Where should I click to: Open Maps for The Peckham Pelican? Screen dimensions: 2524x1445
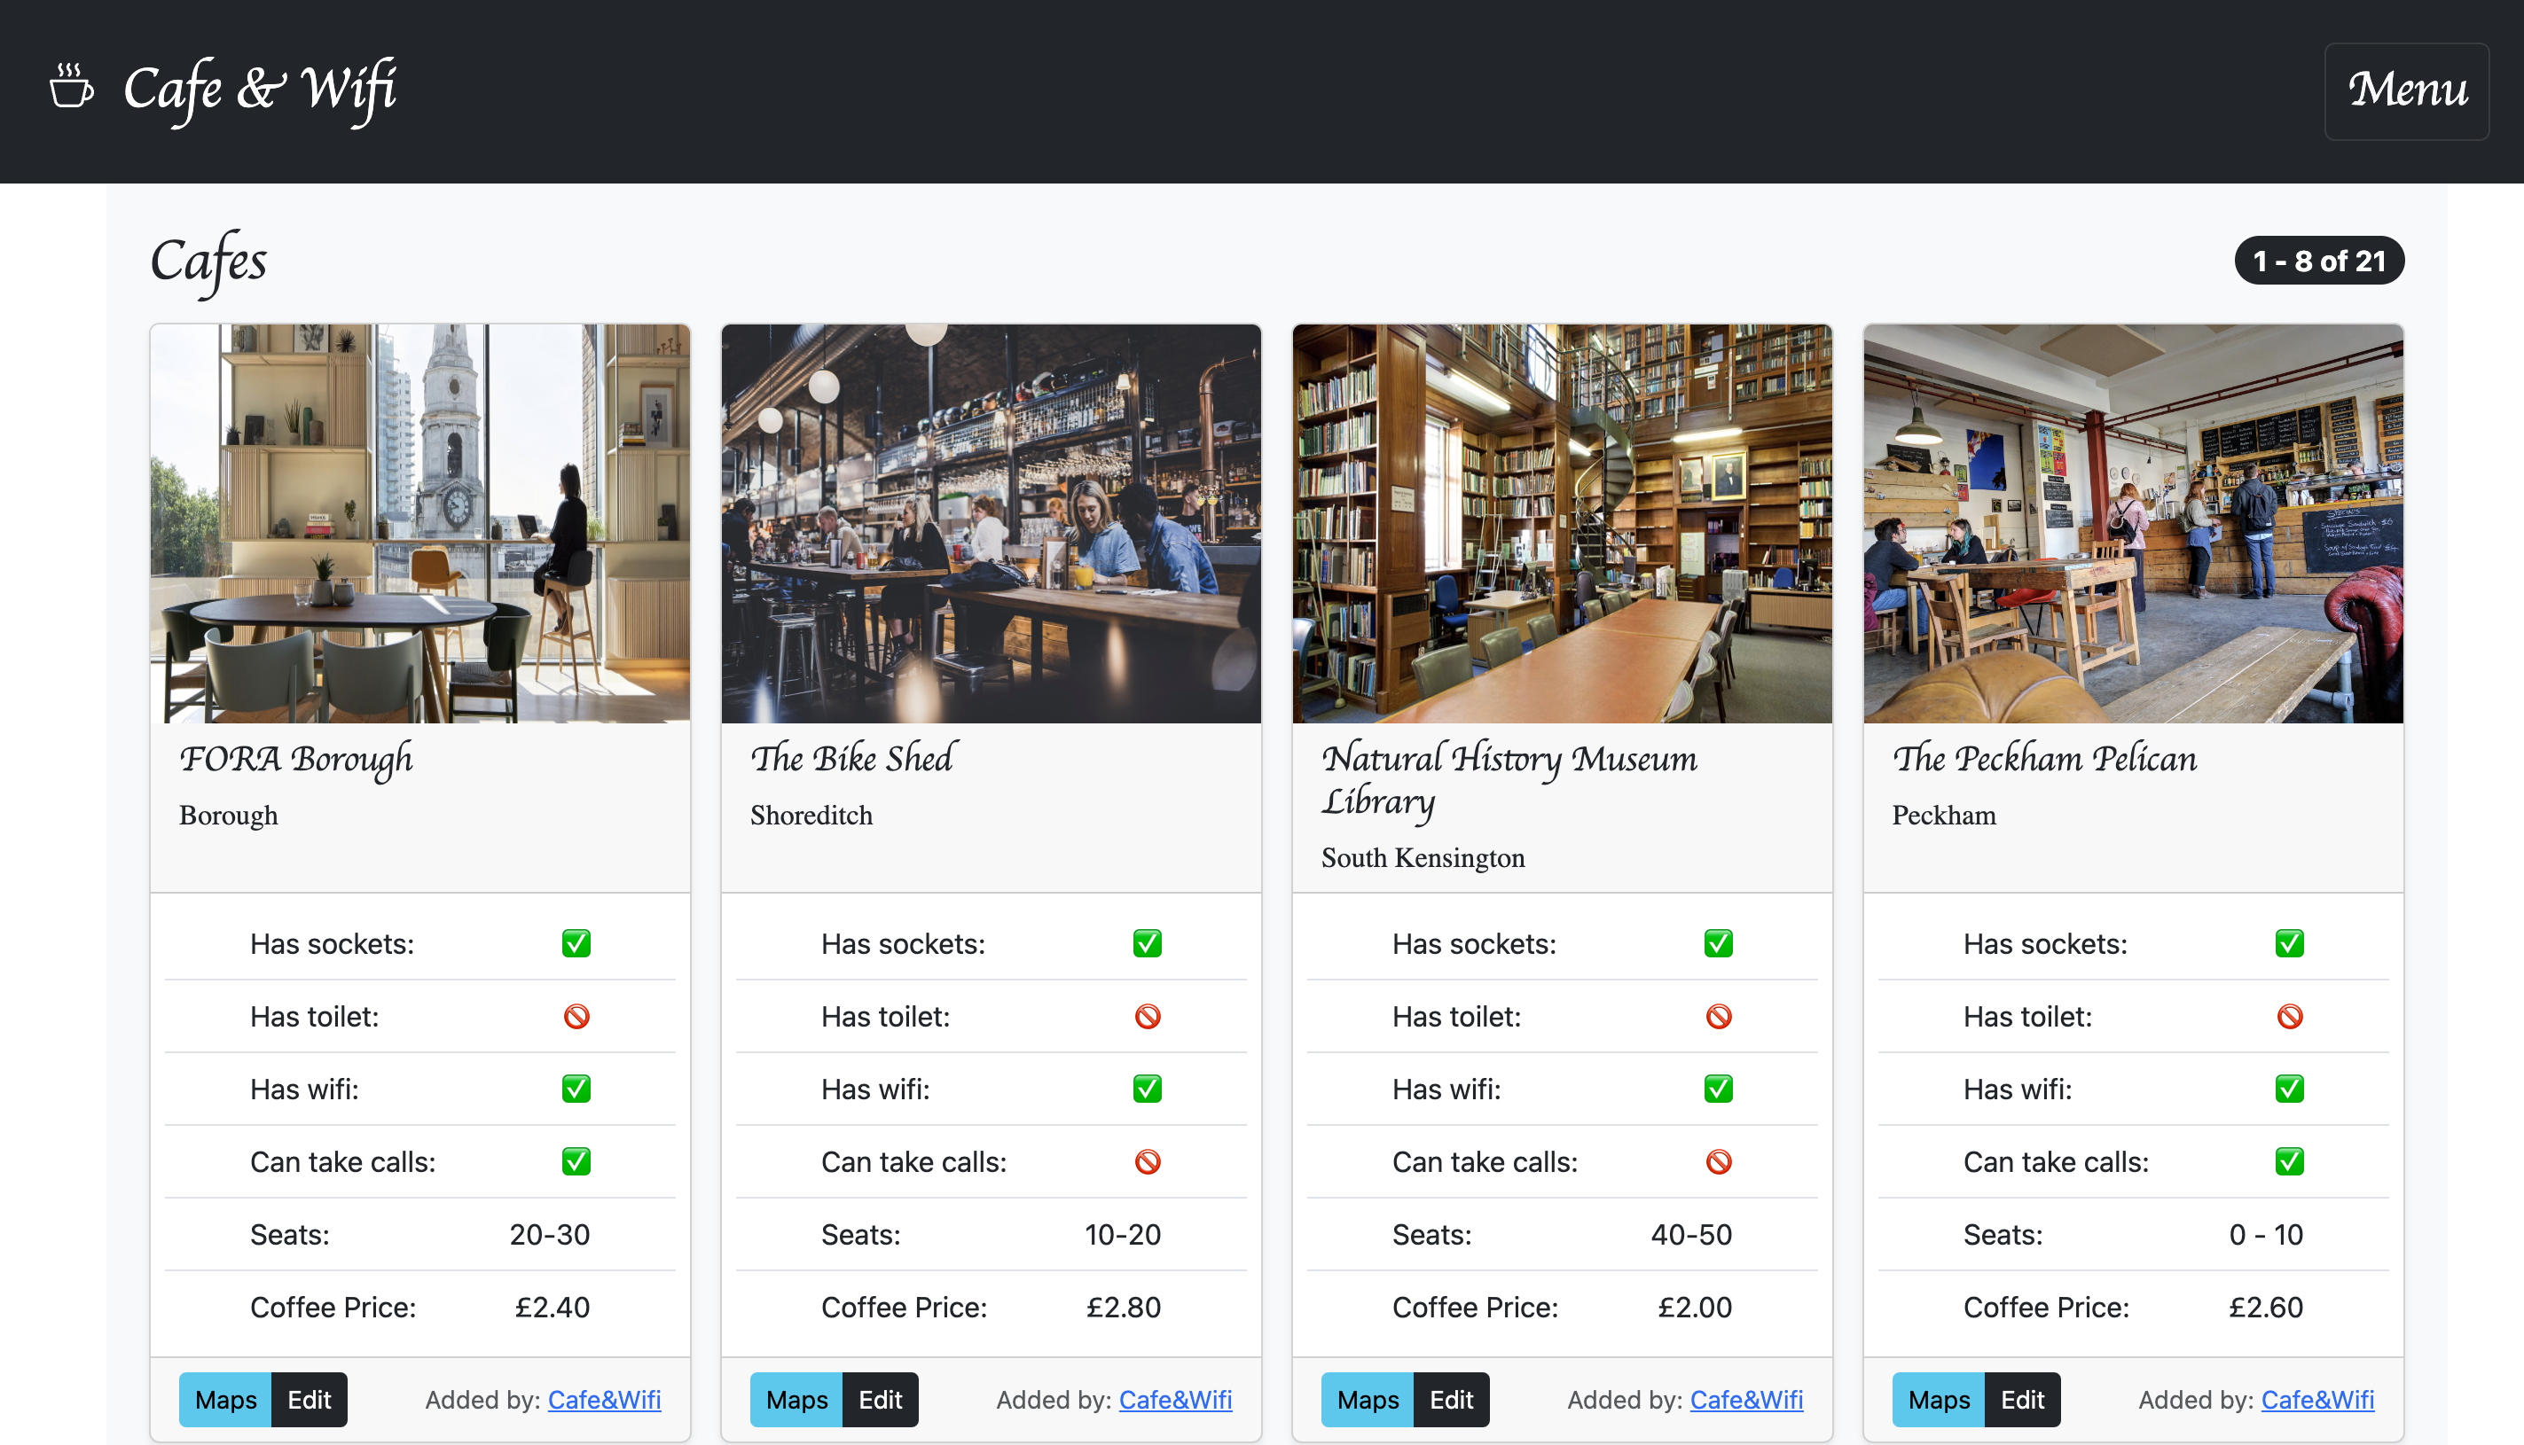(1939, 1400)
